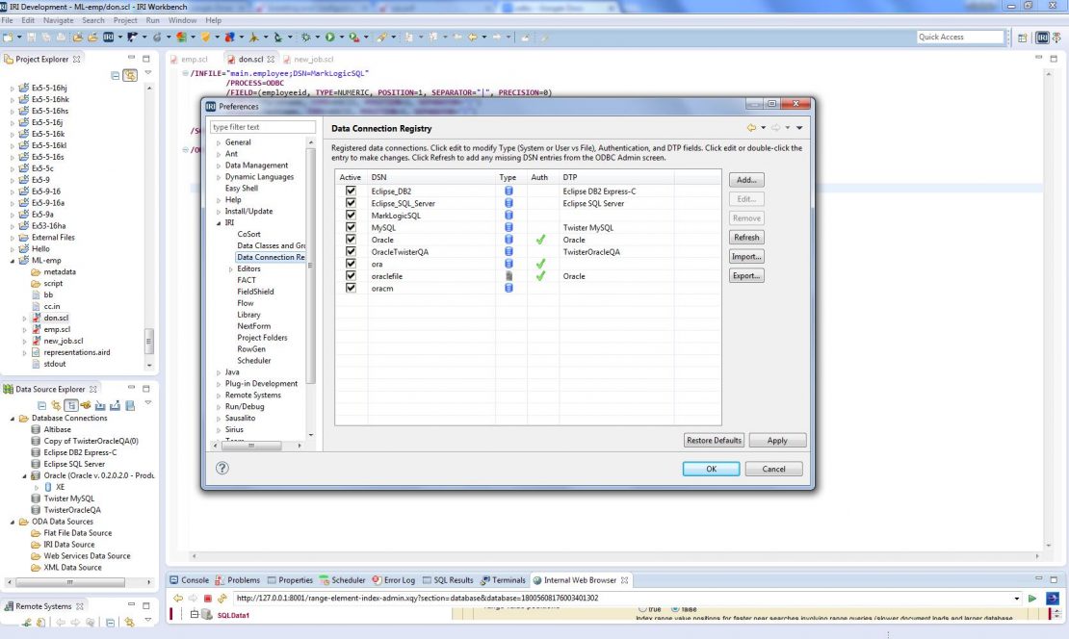Toggle Active checkbox for ora
This screenshot has height=639, width=1069.
(351, 264)
